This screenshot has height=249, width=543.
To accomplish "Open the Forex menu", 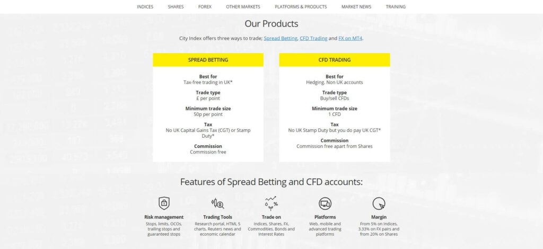I will click(x=205, y=7).
